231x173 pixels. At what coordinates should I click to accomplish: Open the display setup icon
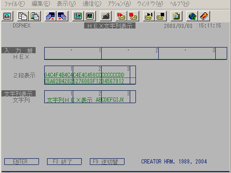point(78,16)
